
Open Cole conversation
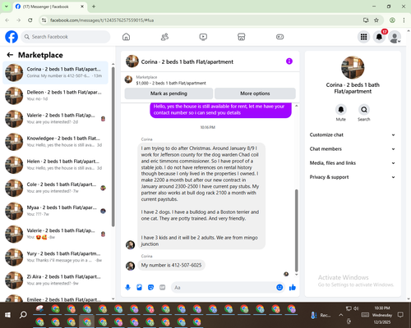tap(55, 188)
